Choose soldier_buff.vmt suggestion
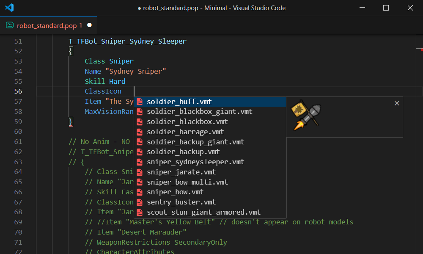Screen dimensions: 423x254 210,102
